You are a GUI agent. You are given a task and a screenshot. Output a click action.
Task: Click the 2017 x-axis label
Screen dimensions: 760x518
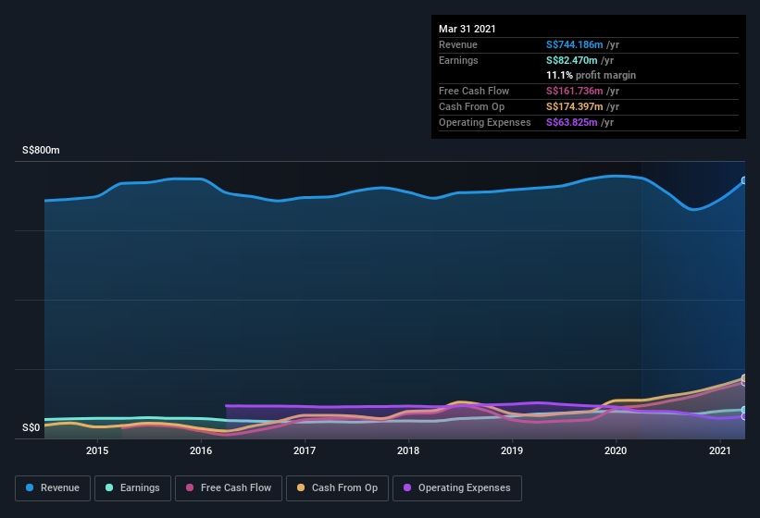click(x=305, y=450)
